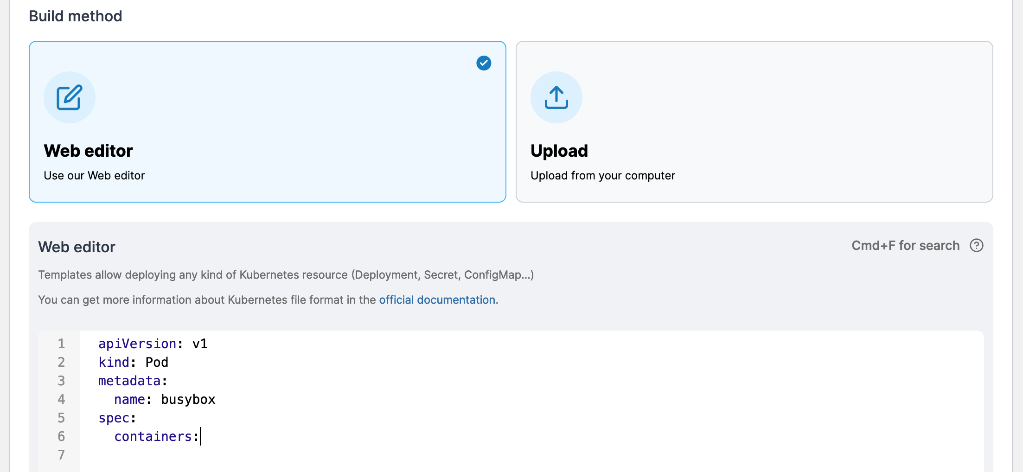Click the 'Cmd+F for search' hint

tap(905, 246)
